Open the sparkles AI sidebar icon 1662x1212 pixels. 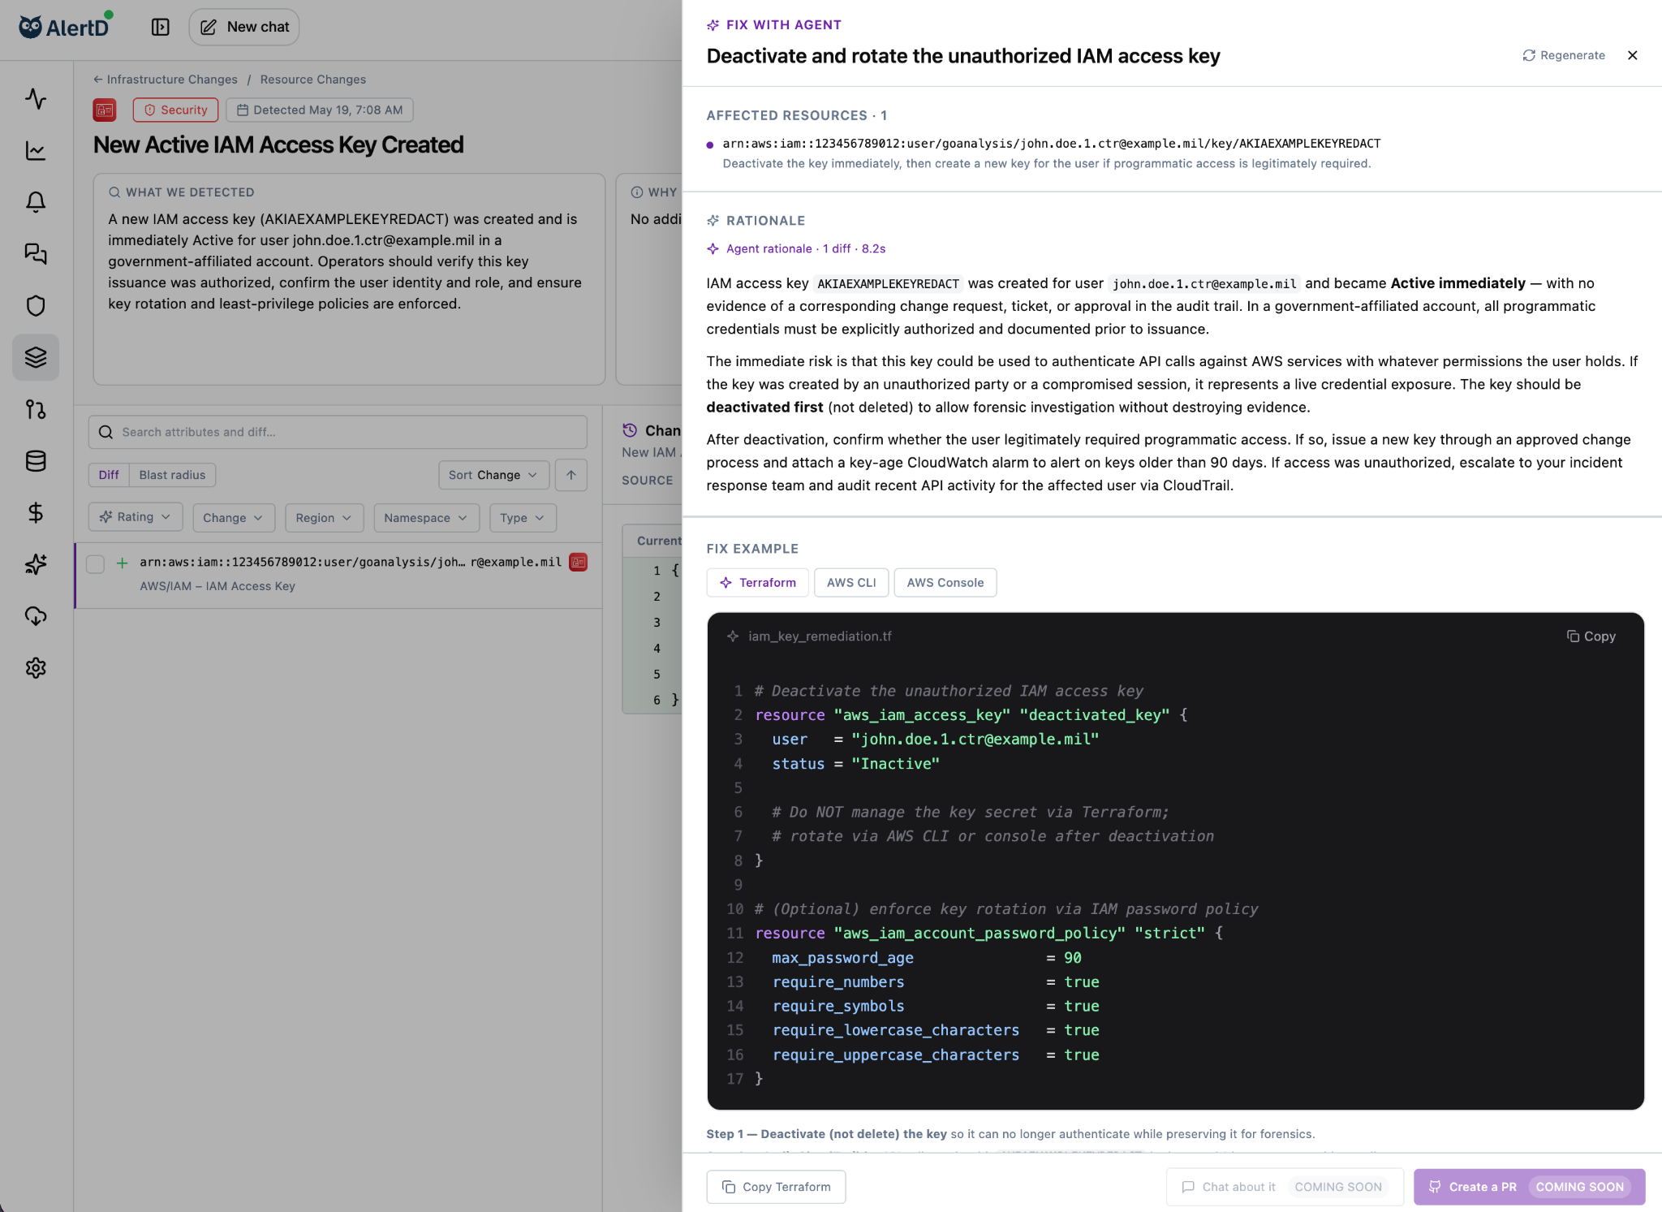pos(36,564)
